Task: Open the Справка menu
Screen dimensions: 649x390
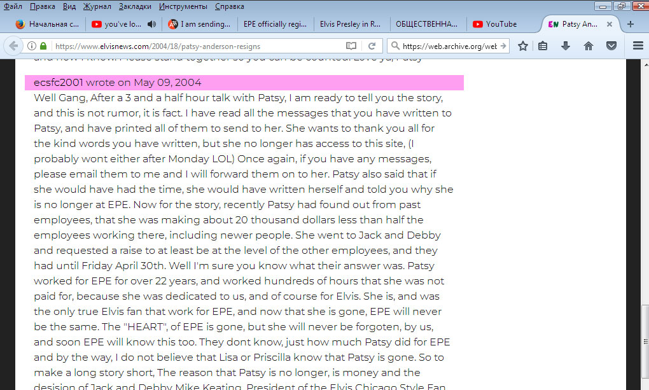Action: coord(229,6)
